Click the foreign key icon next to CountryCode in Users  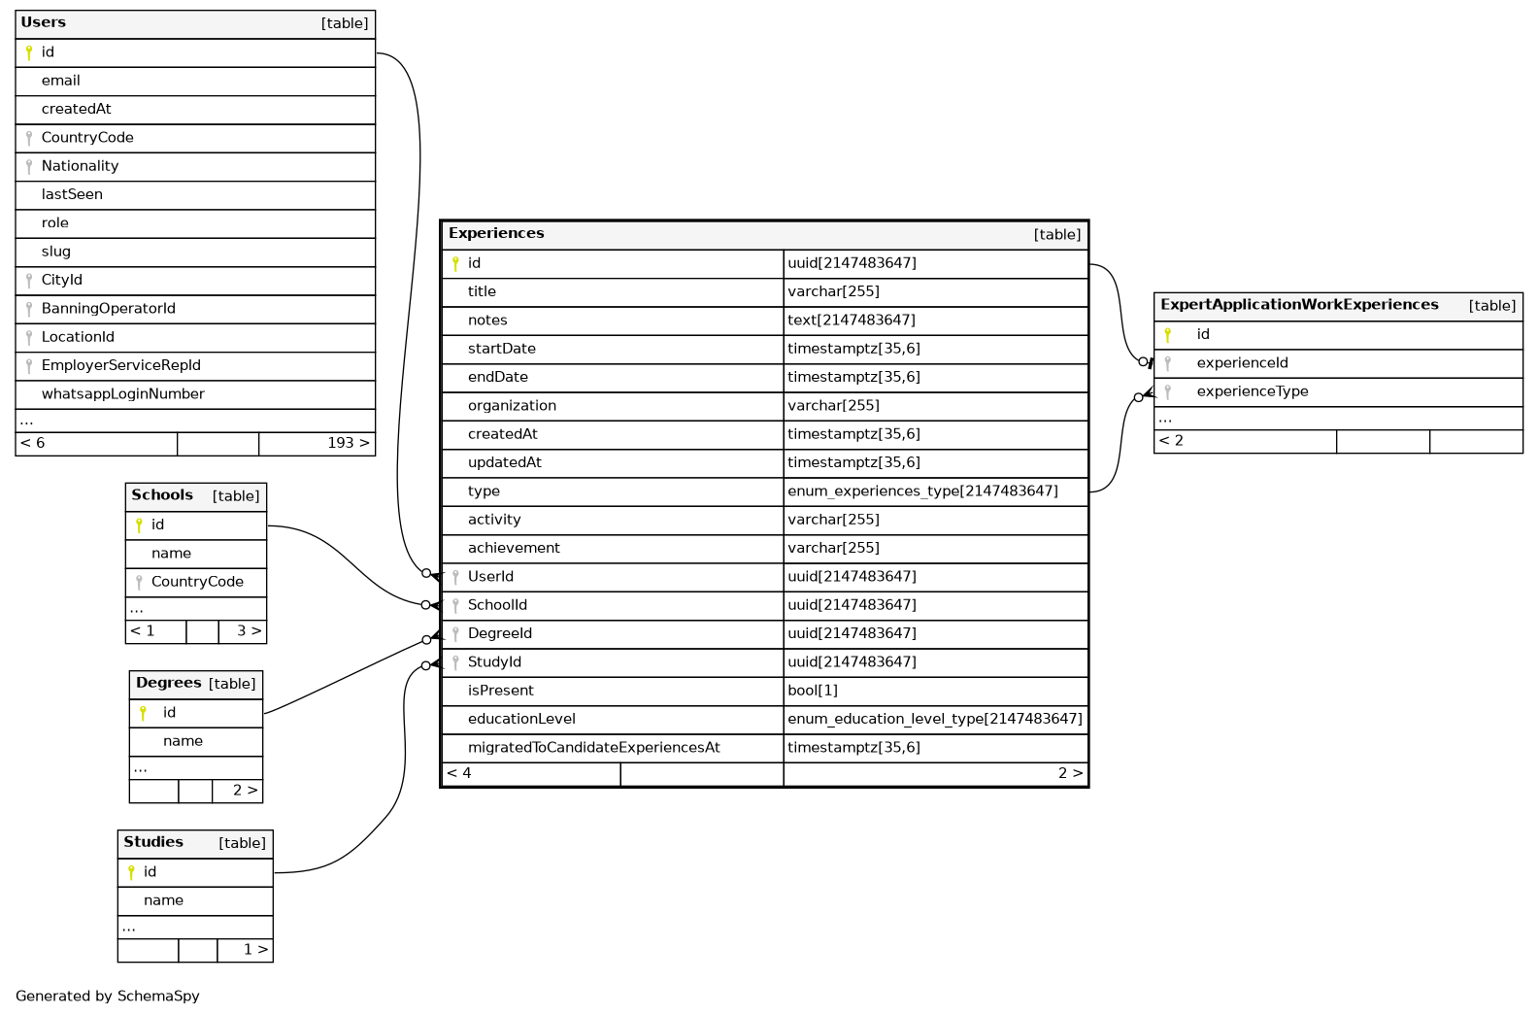click(x=29, y=138)
